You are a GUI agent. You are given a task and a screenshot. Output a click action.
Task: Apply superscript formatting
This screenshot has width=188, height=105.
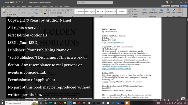pos(34,13)
